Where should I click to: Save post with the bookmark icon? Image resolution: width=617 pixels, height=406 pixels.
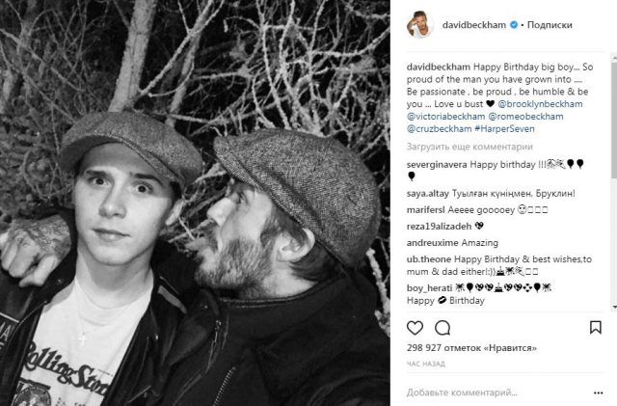pos(597,329)
